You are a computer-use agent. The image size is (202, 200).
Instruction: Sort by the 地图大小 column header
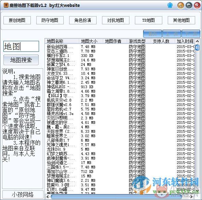(x=91, y=41)
